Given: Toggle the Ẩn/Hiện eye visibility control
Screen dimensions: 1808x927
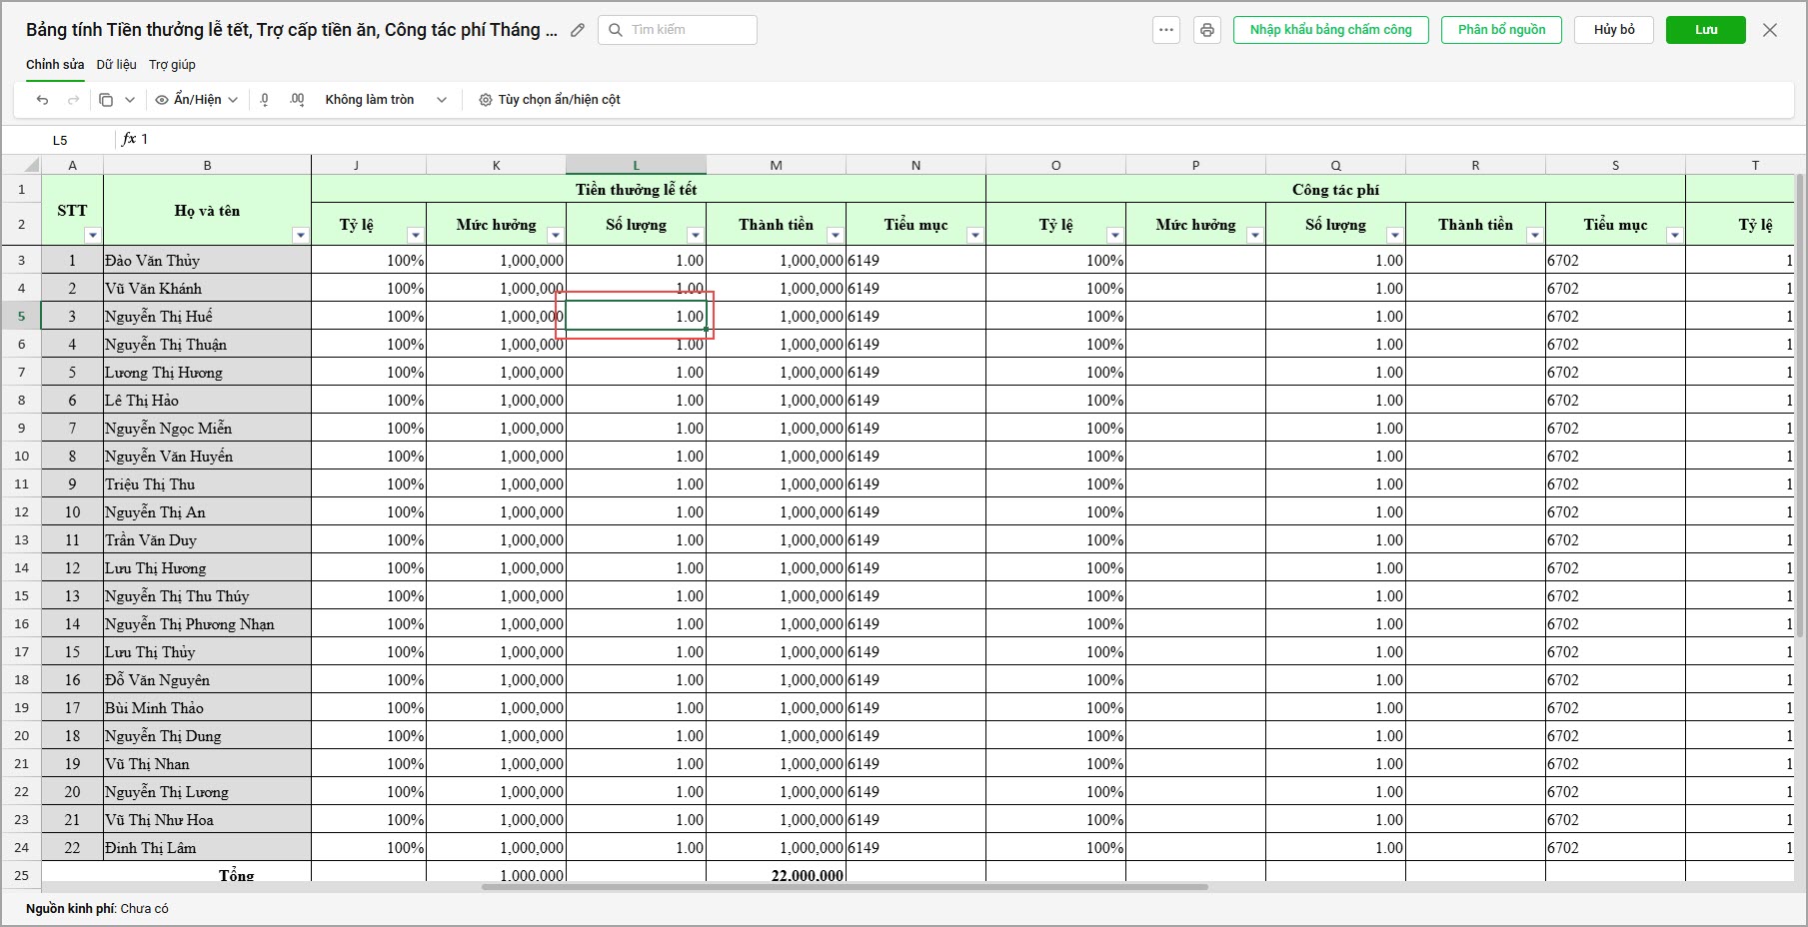Looking at the screenshot, I should coord(197,100).
